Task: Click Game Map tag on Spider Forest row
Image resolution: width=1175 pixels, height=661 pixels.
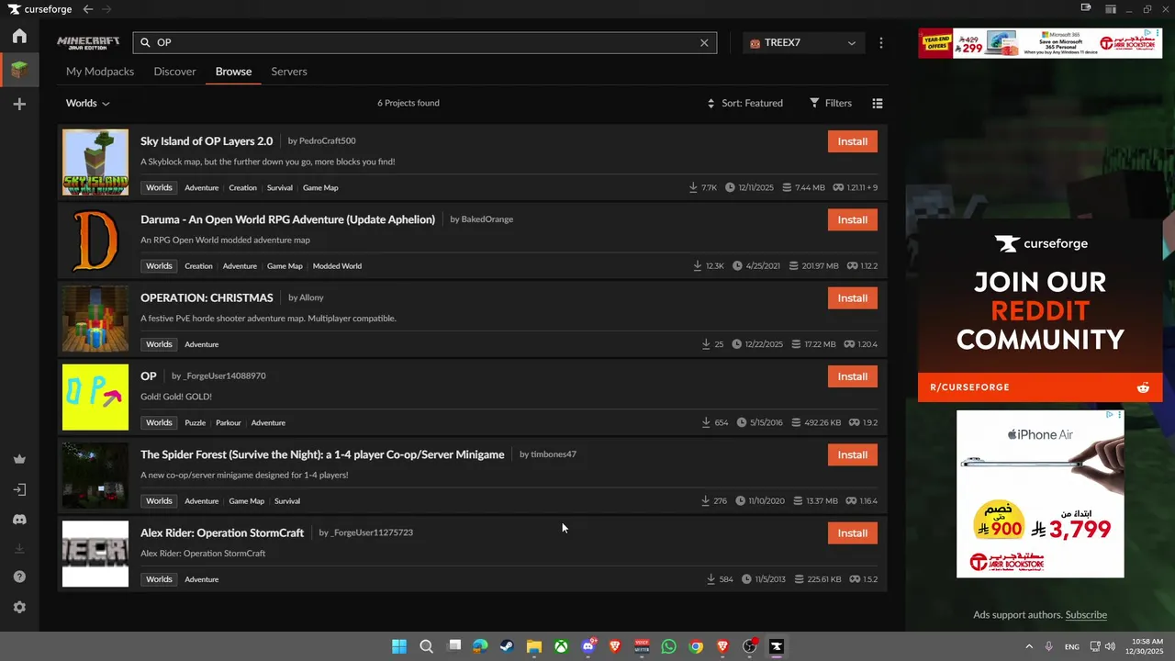Action: pos(246,501)
